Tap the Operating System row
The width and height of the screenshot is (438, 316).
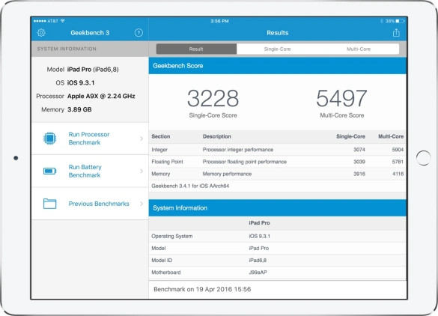(x=278, y=236)
